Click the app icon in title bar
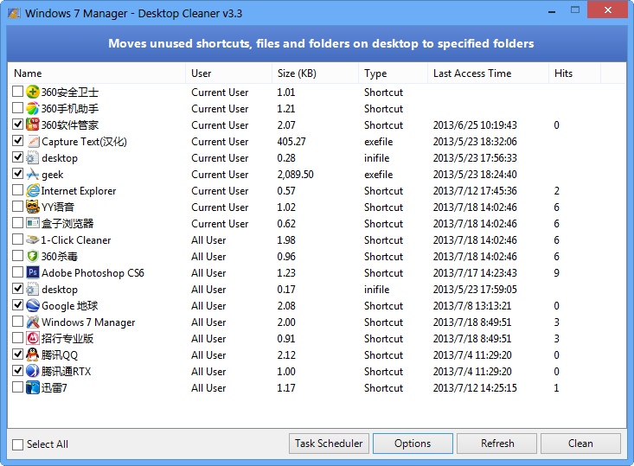 pos(13,14)
